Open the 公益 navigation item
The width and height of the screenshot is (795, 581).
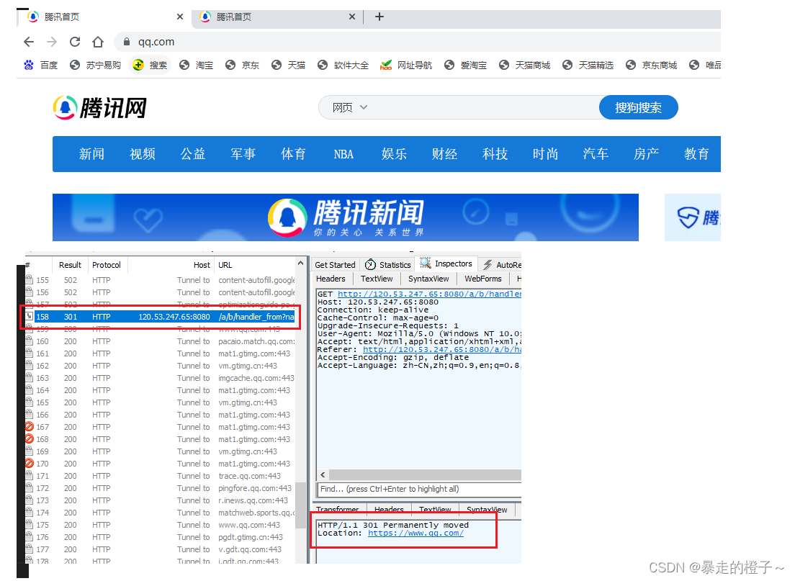click(193, 153)
